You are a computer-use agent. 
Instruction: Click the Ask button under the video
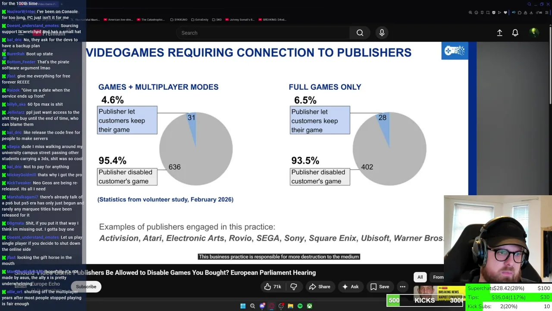click(350, 286)
